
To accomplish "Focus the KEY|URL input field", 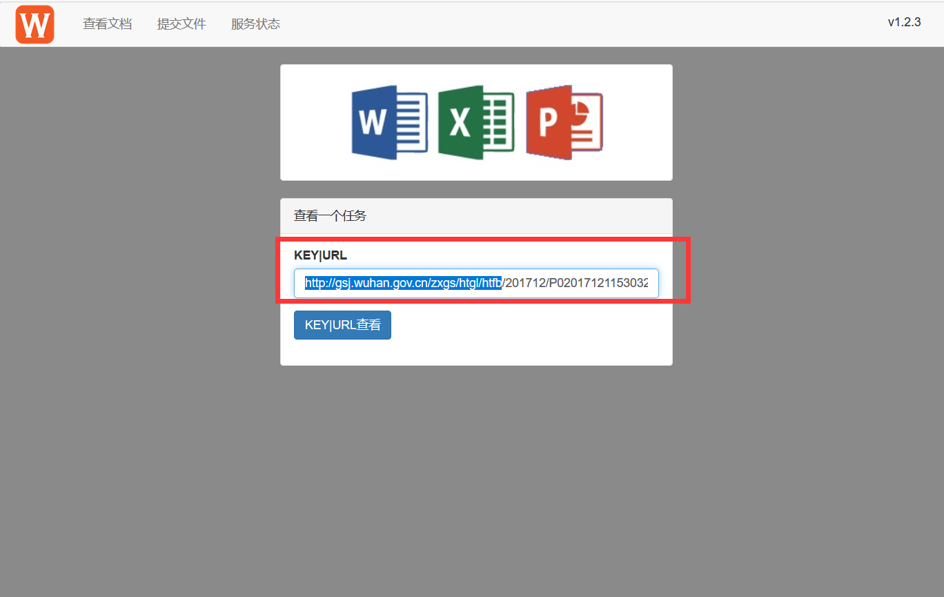I will pyautogui.click(x=476, y=283).
